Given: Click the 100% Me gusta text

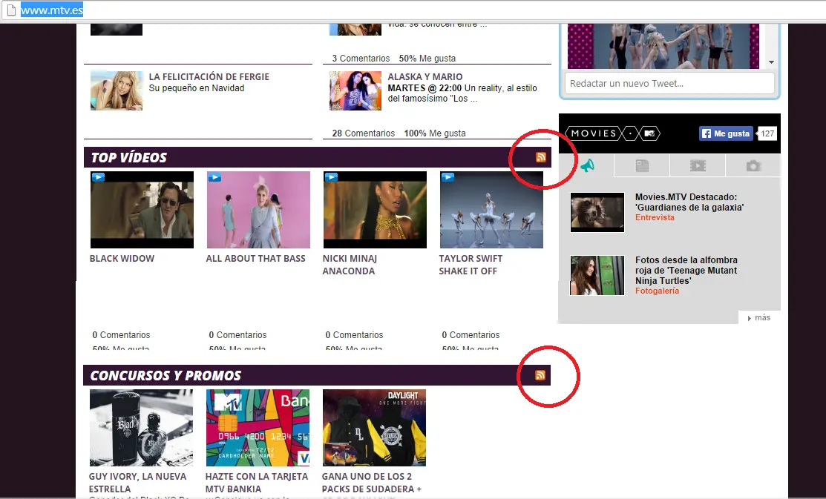Looking at the screenshot, I should tap(435, 133).
